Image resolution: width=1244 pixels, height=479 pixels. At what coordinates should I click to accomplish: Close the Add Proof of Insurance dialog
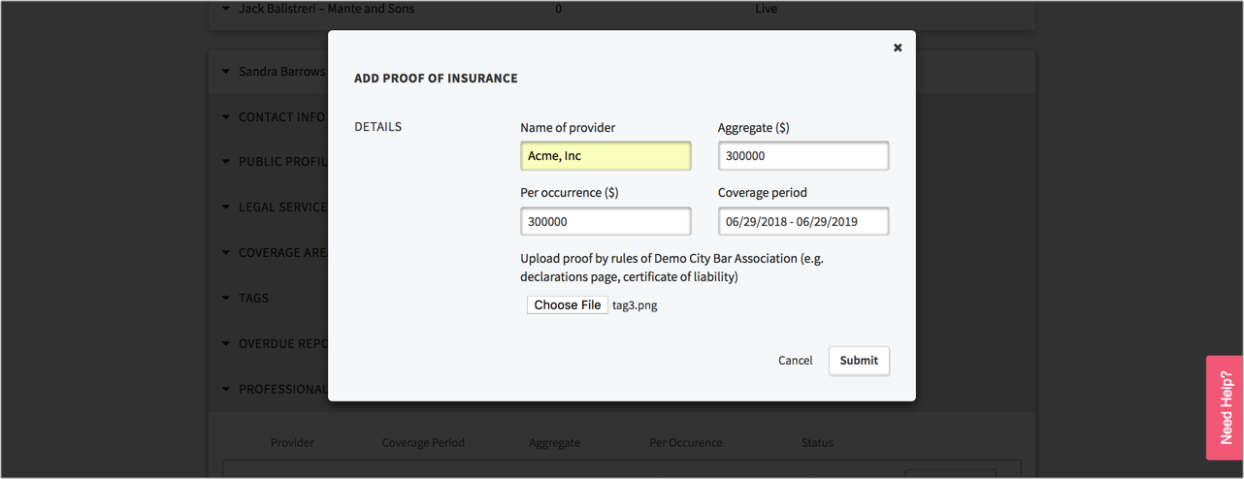pos(898,48)
